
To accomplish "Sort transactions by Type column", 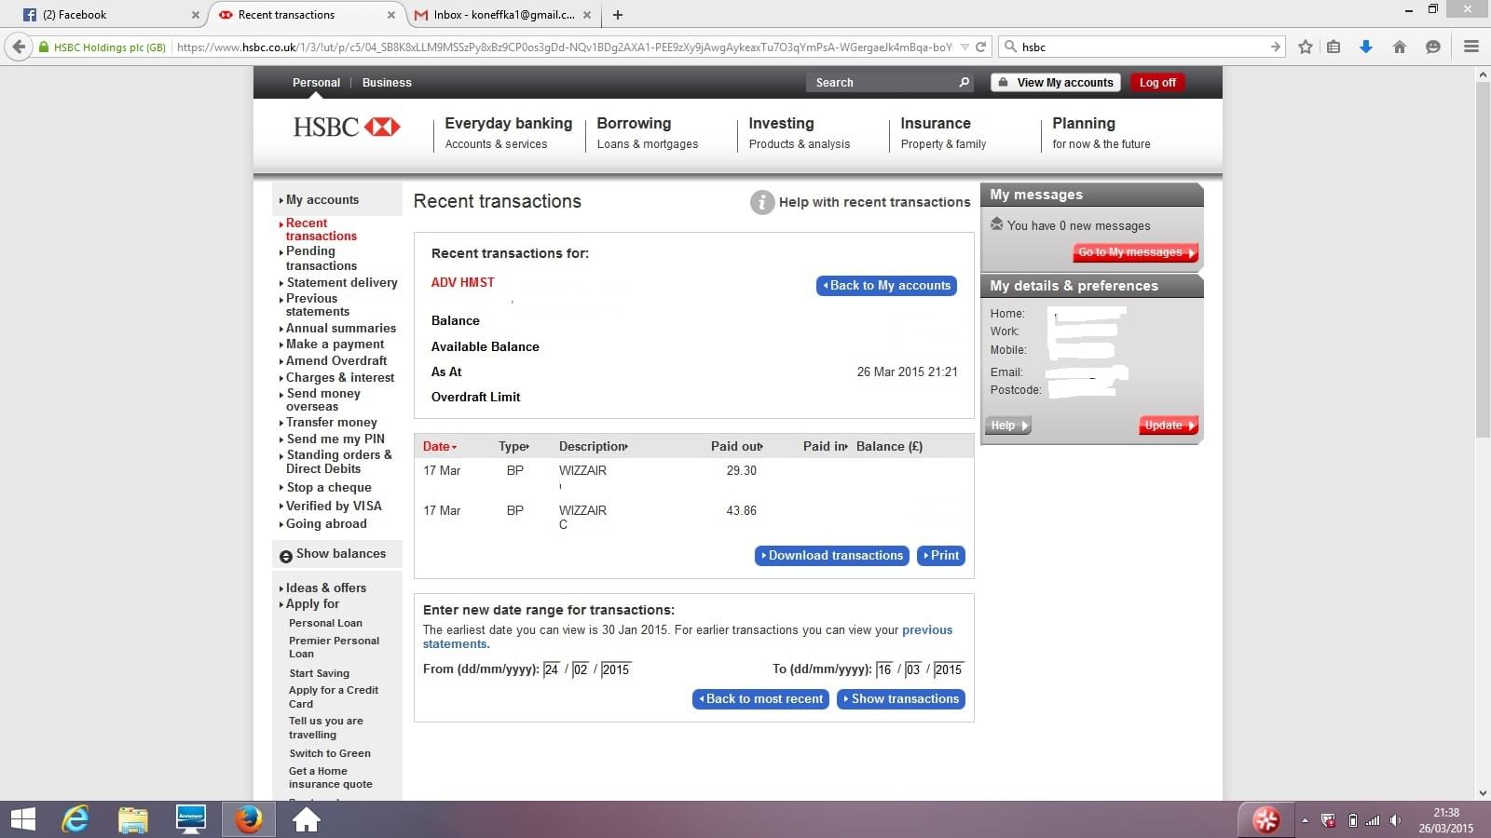I will coord(513,447).
